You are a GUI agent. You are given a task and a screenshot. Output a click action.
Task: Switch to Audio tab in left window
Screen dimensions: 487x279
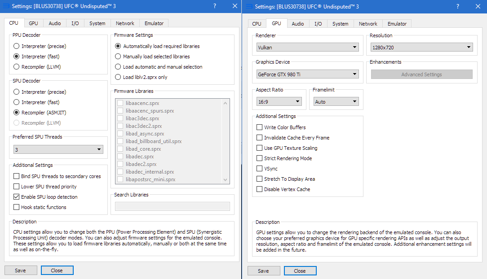coord(55,23)
